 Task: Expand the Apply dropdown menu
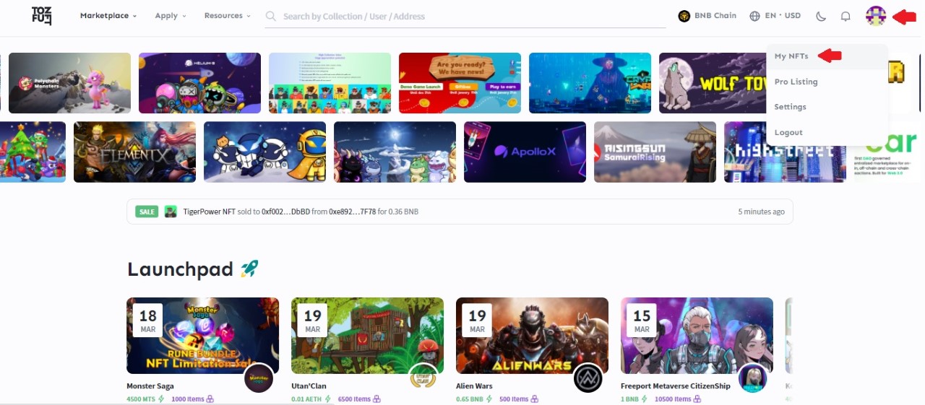tap(170, 16)
